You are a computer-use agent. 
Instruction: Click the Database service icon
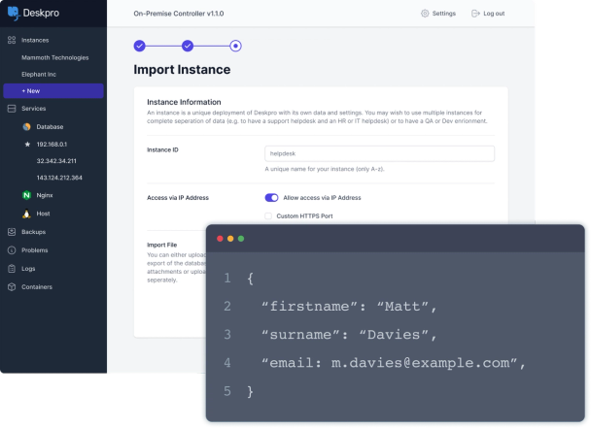(27, 127)
